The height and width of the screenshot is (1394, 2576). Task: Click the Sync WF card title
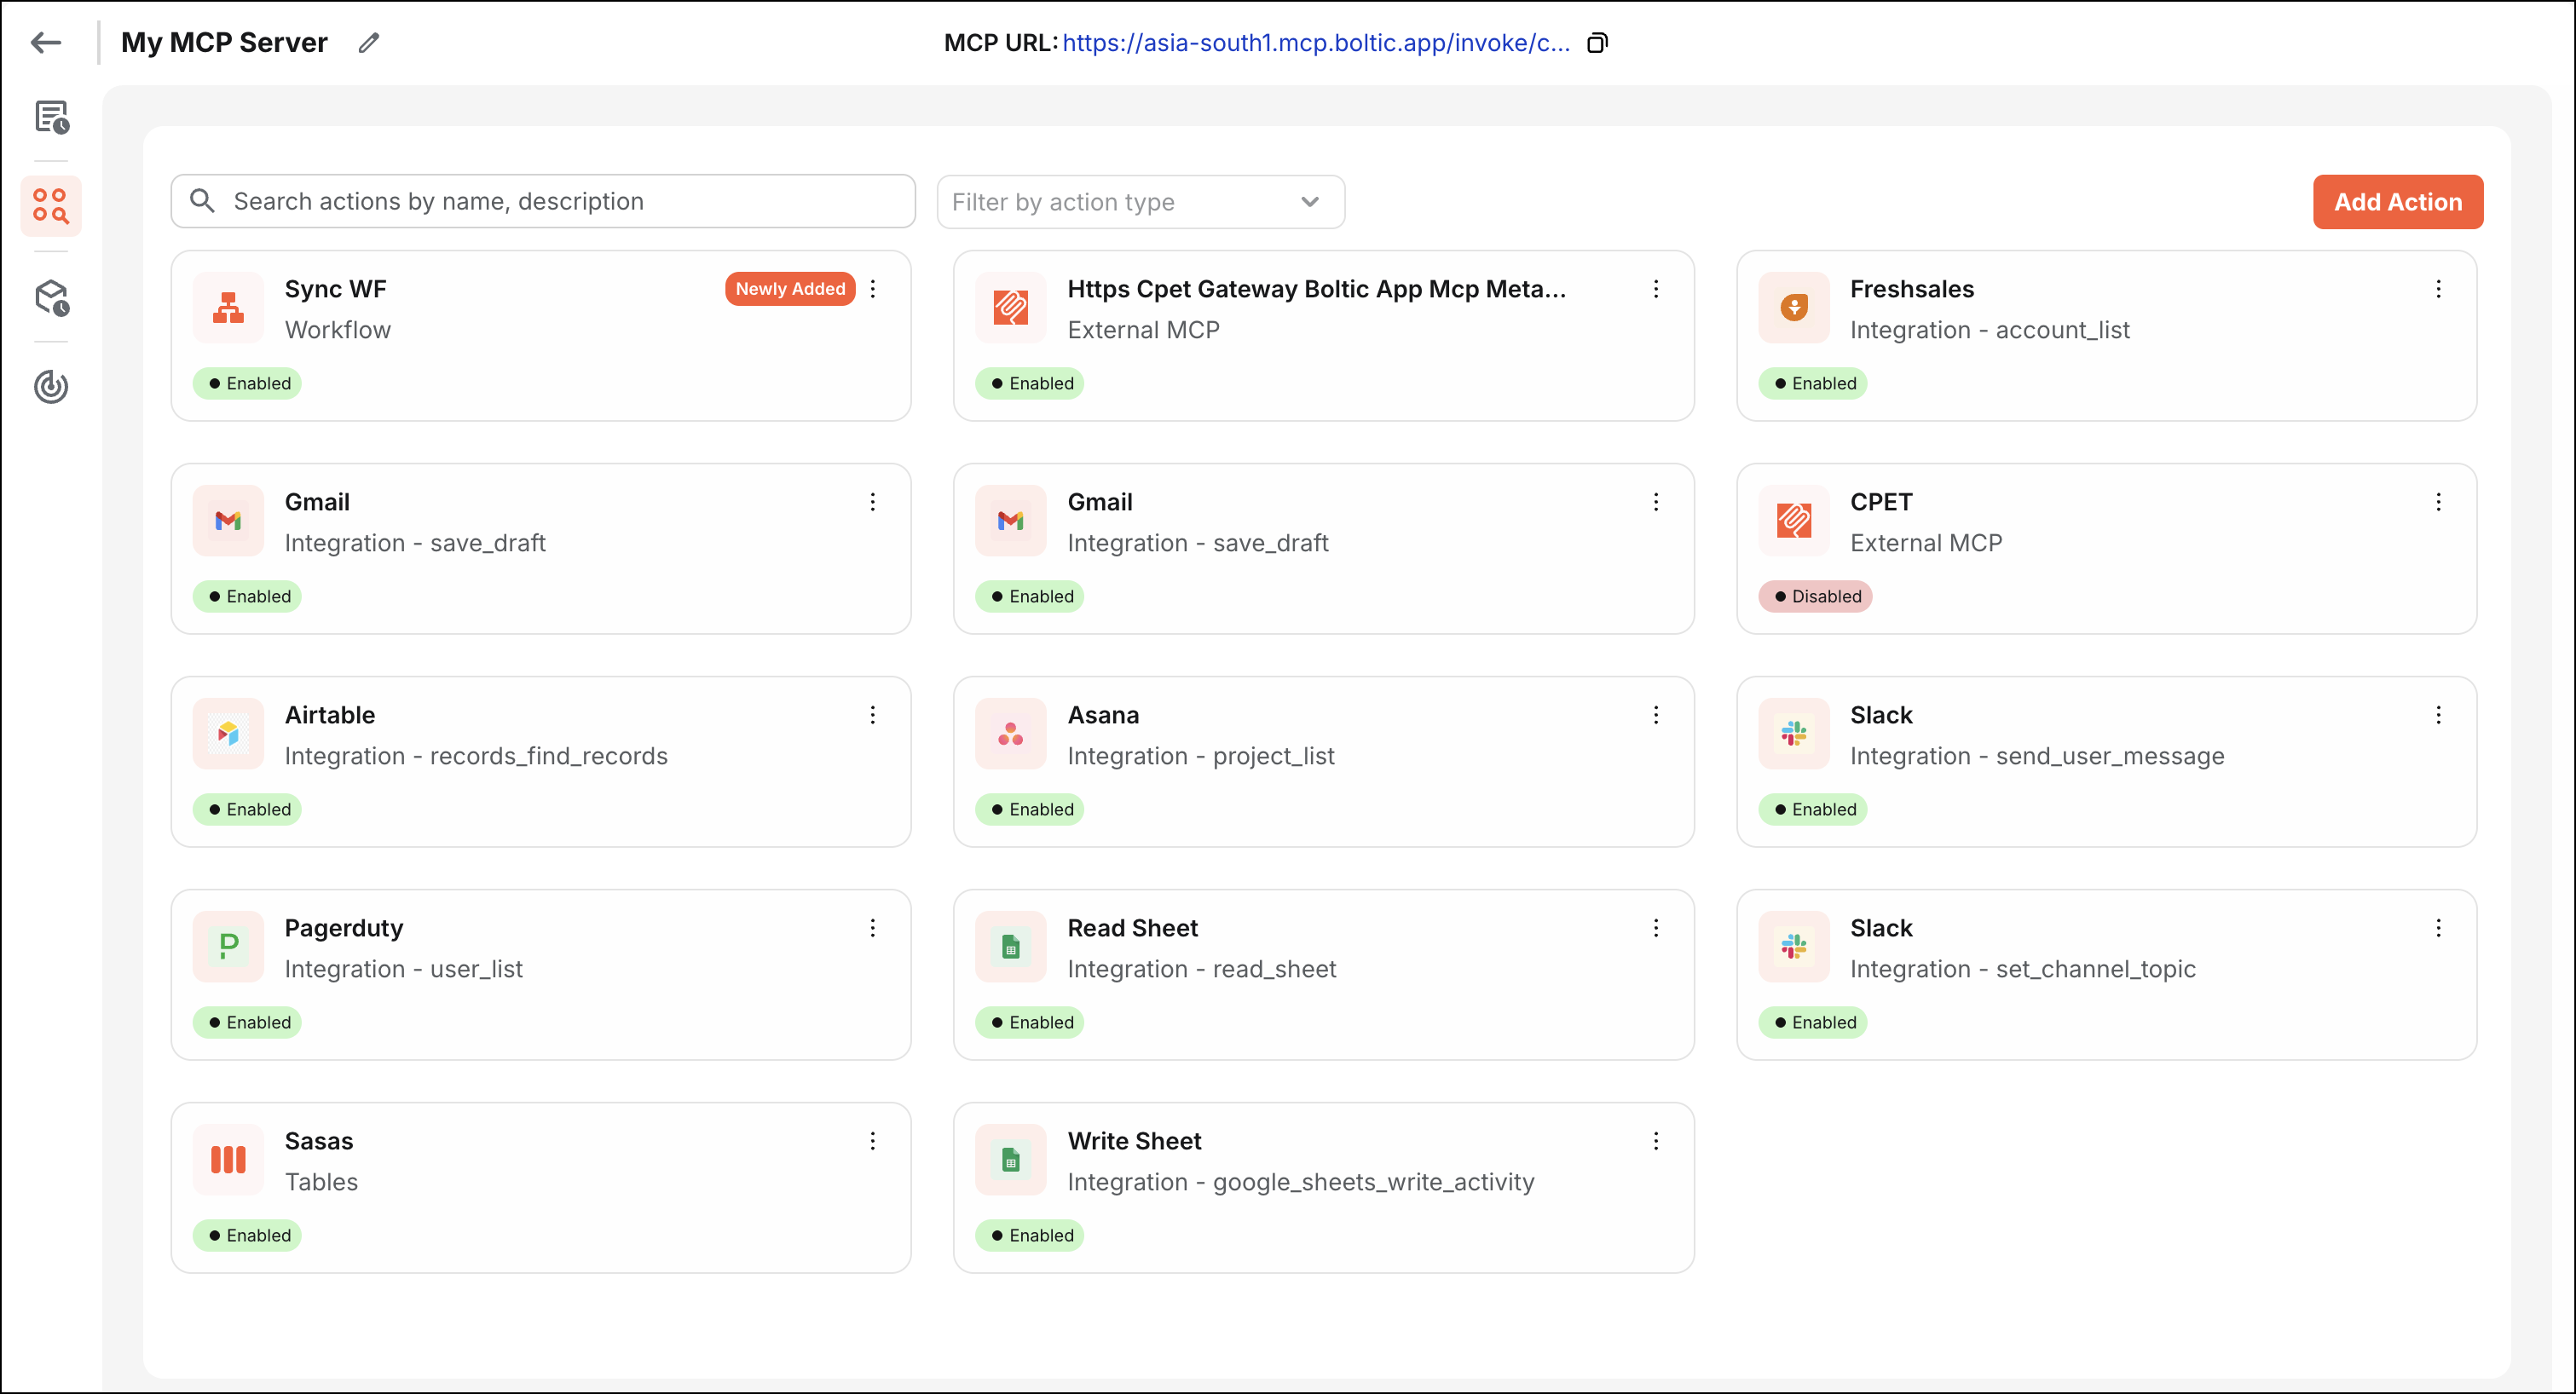pyautogui.click(x=335, y=289)
